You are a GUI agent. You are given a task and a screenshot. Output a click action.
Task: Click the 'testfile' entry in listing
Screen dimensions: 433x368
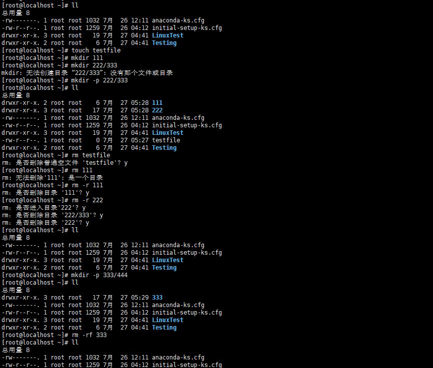point(166,140)
